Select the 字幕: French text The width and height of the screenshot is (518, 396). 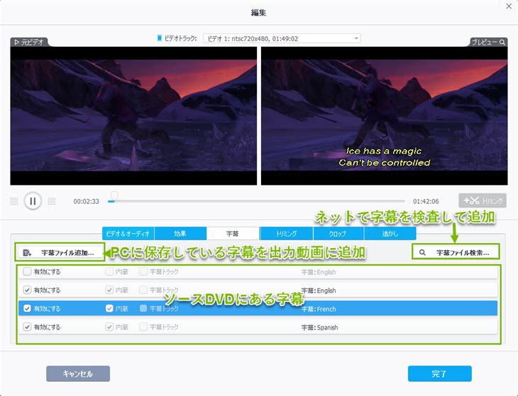tap(319, 309)
